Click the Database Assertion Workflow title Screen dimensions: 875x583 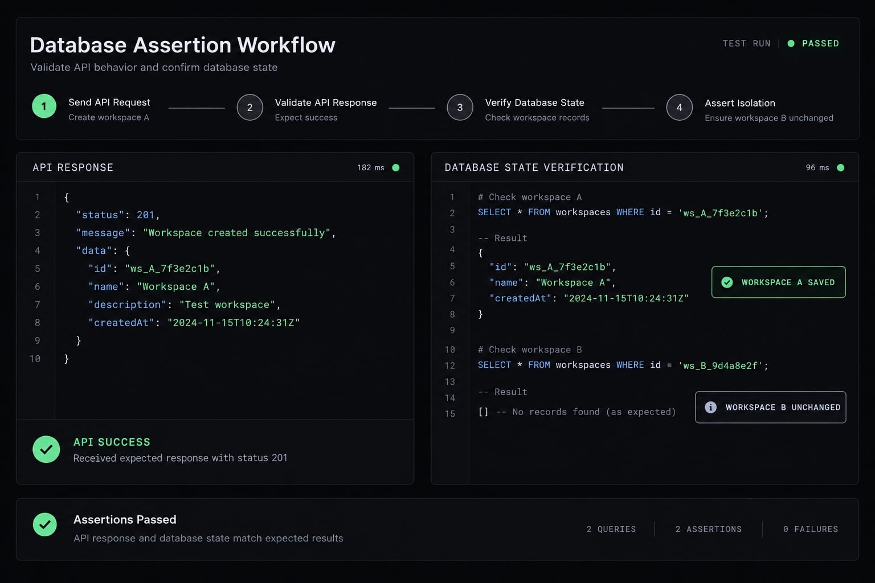182,45
